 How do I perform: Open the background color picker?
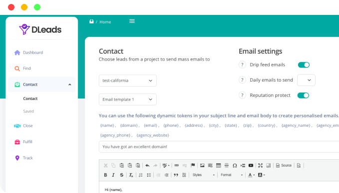261,175
